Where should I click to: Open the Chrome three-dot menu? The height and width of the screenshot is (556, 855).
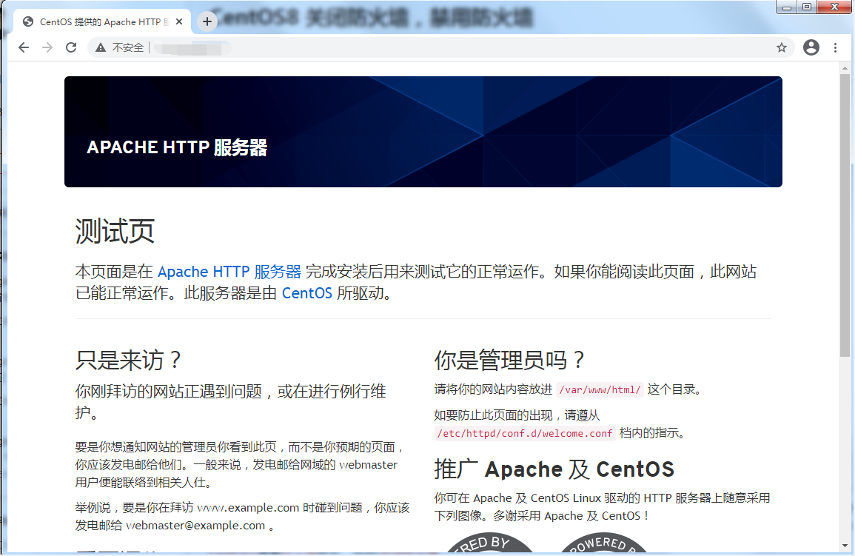tap(835, 47)
